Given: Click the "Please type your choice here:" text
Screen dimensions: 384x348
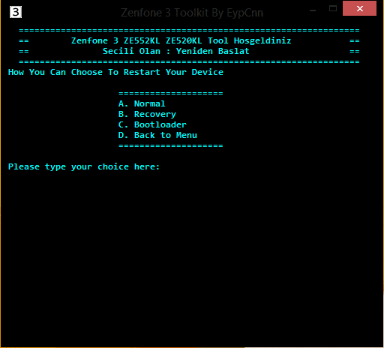Looking at the screenshot, I should pyautogui.click(x=84, y=166).
